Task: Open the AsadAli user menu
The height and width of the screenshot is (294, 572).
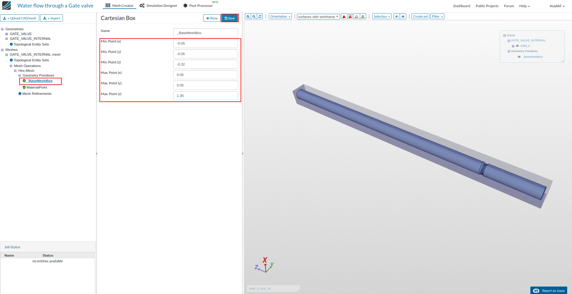Action: 557,6
